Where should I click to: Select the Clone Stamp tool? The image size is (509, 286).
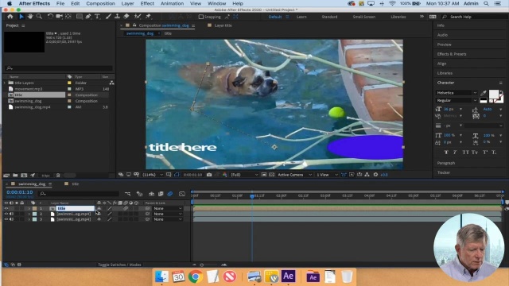point(117,17)
